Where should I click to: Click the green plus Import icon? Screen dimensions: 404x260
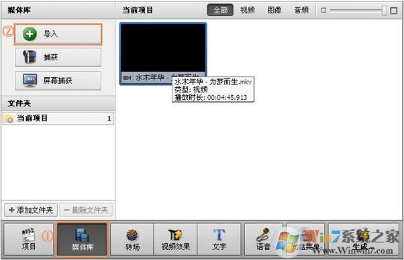coord(30,34)
